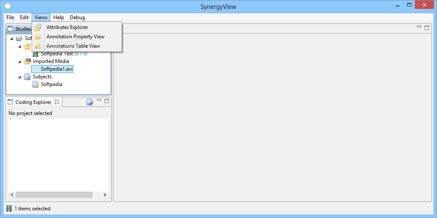
Task: Click the Coding Explorer tab window icon
Action: pos(10,102)
